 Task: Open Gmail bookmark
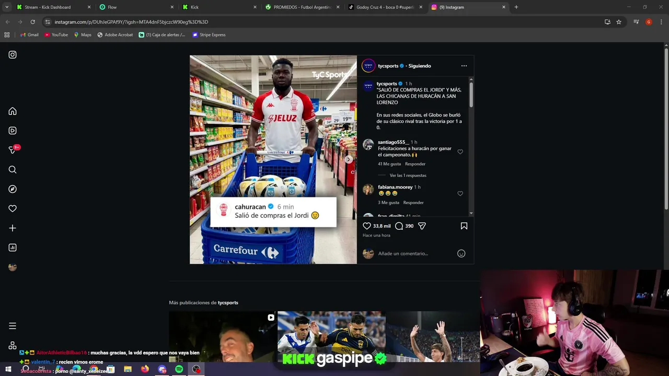pos(29,35)
